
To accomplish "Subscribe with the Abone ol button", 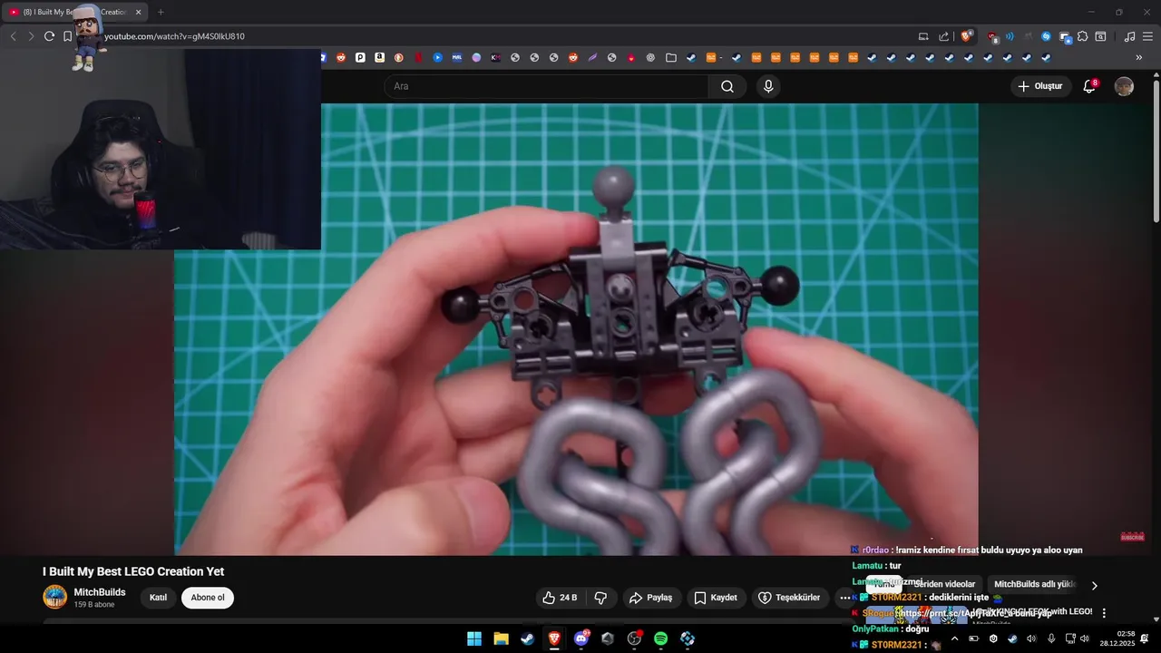I will click(208, 598).
